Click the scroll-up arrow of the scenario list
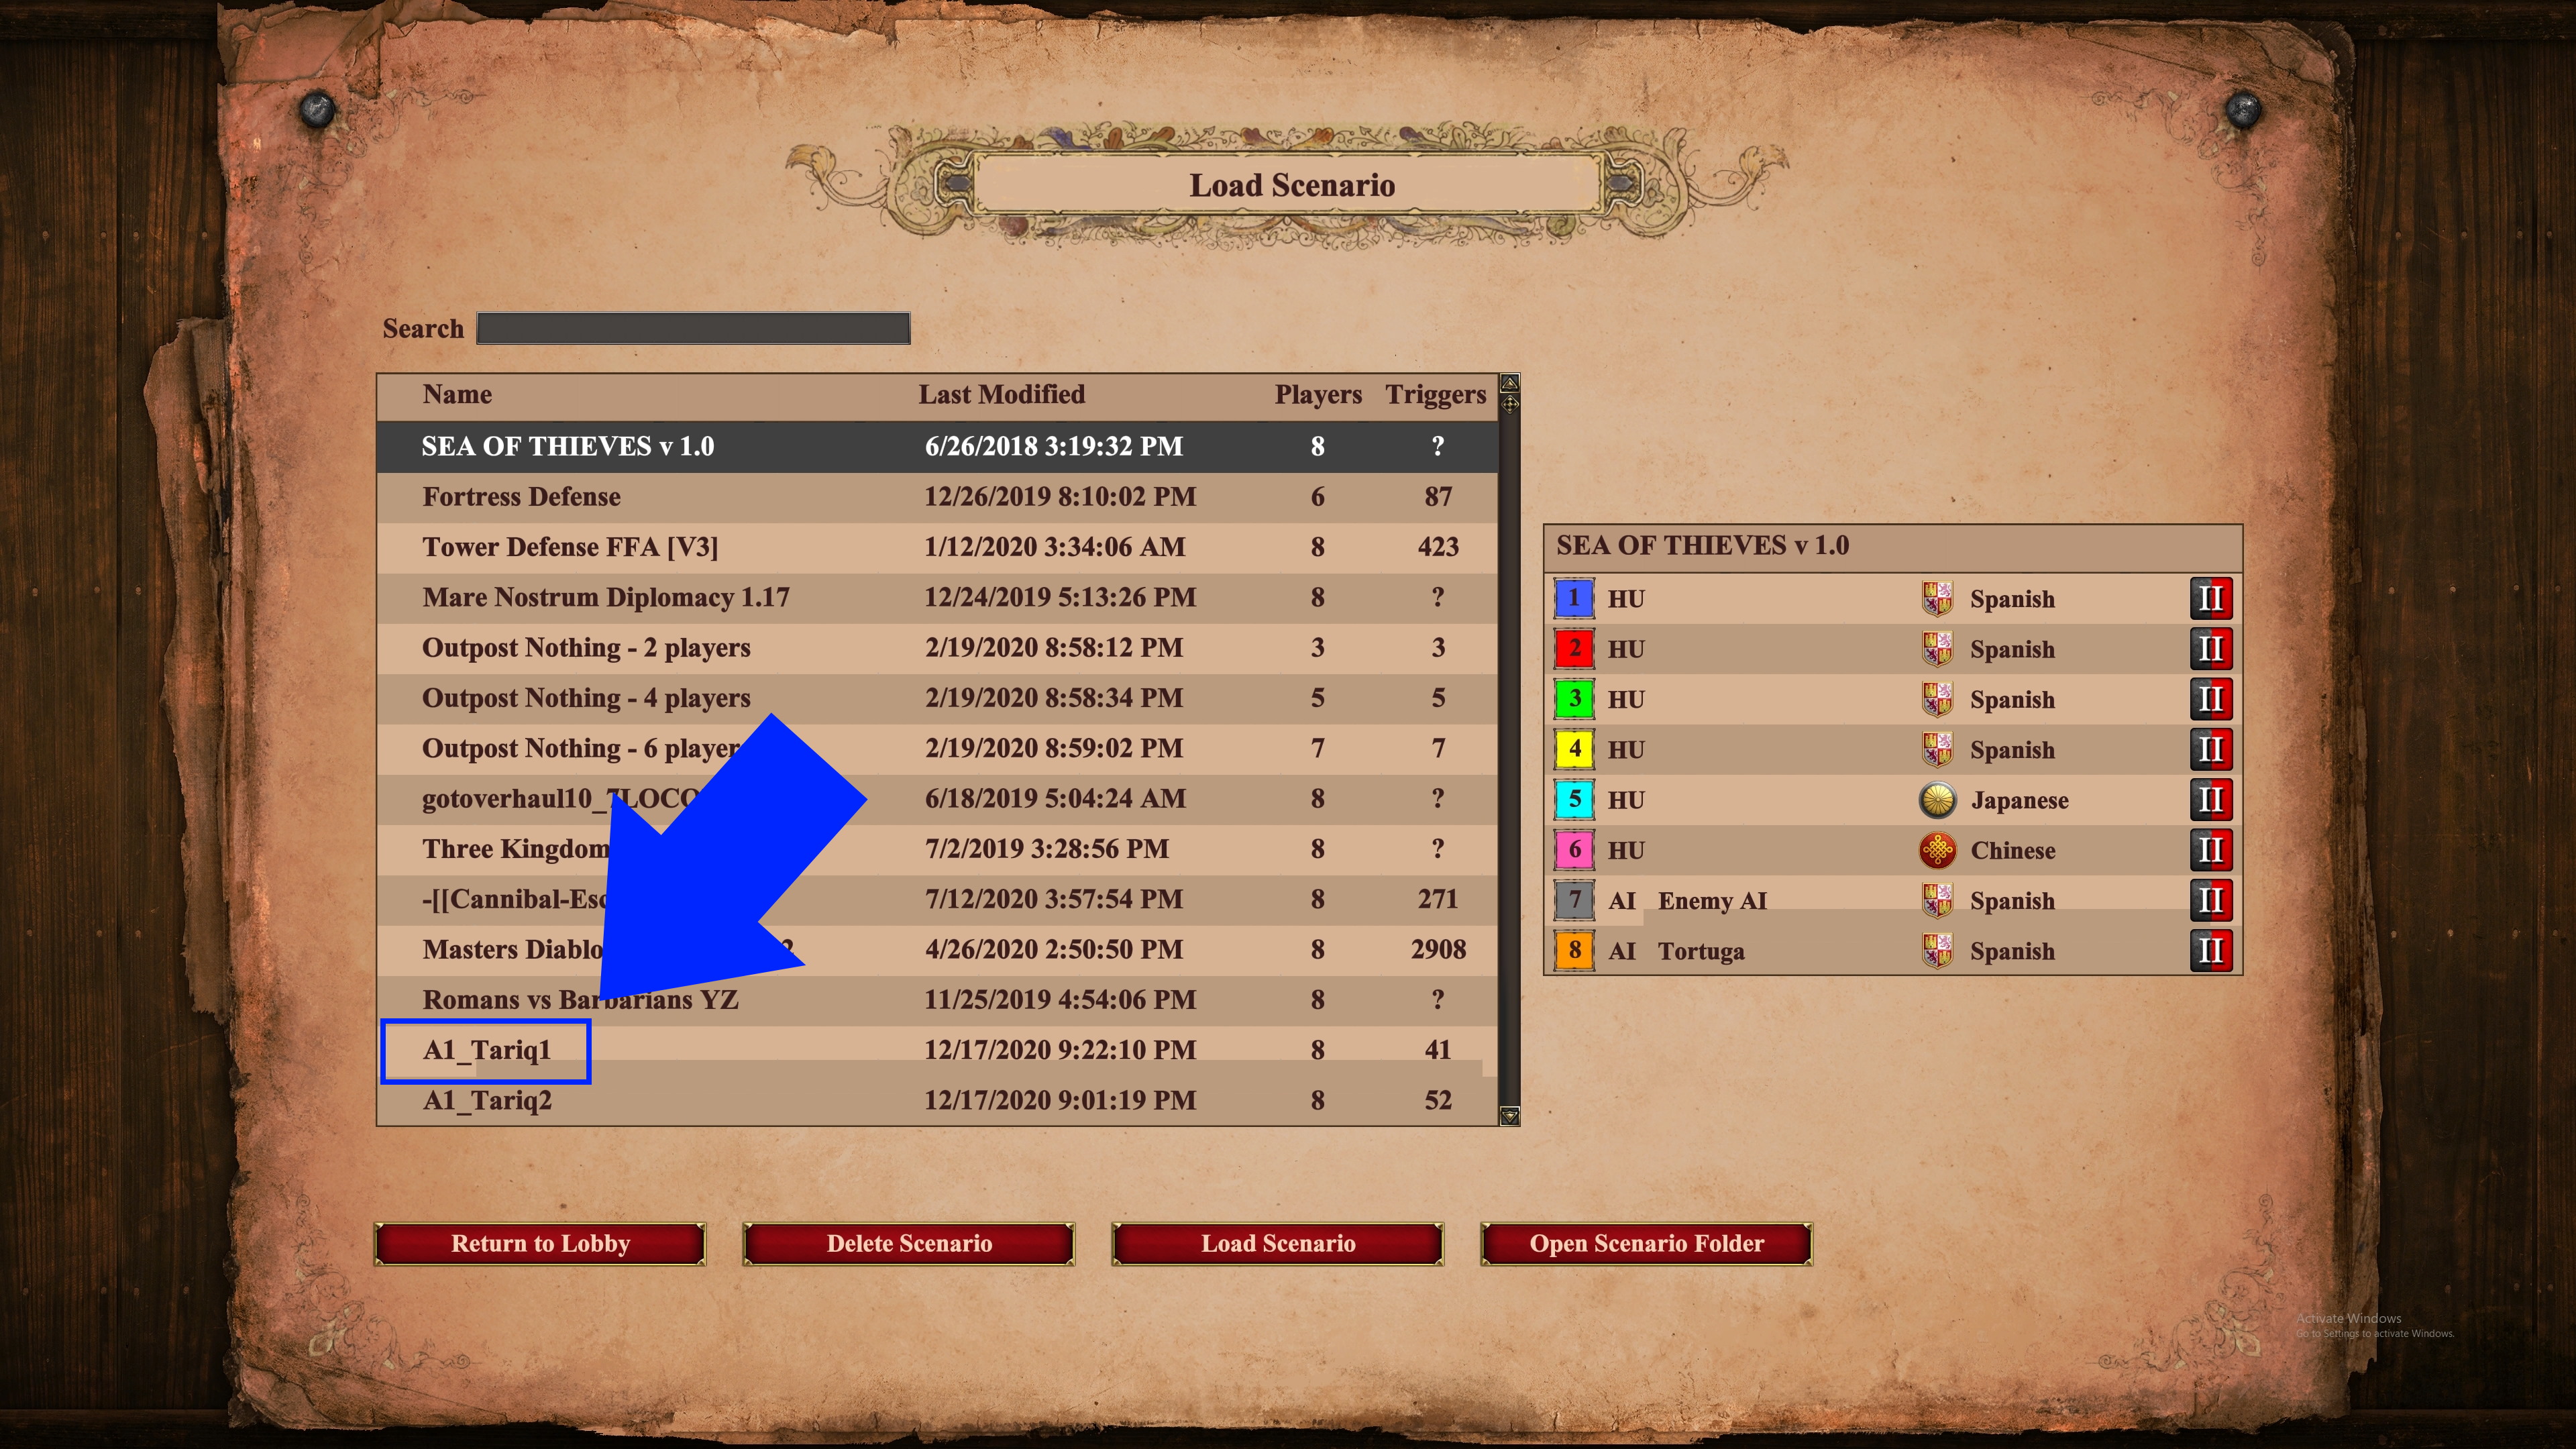The height and width of the screenshot is (1449, 2576). 1510,383
